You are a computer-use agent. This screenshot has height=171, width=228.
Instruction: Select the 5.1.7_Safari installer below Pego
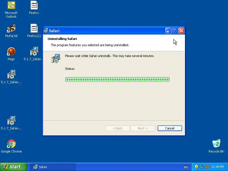11,77
